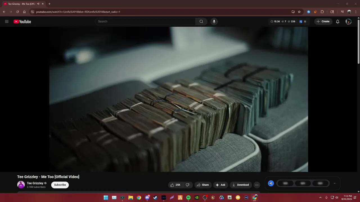The width and height of the screenshot is (360, 202).
Task: Click the magnifier search button
Action: 201,21
